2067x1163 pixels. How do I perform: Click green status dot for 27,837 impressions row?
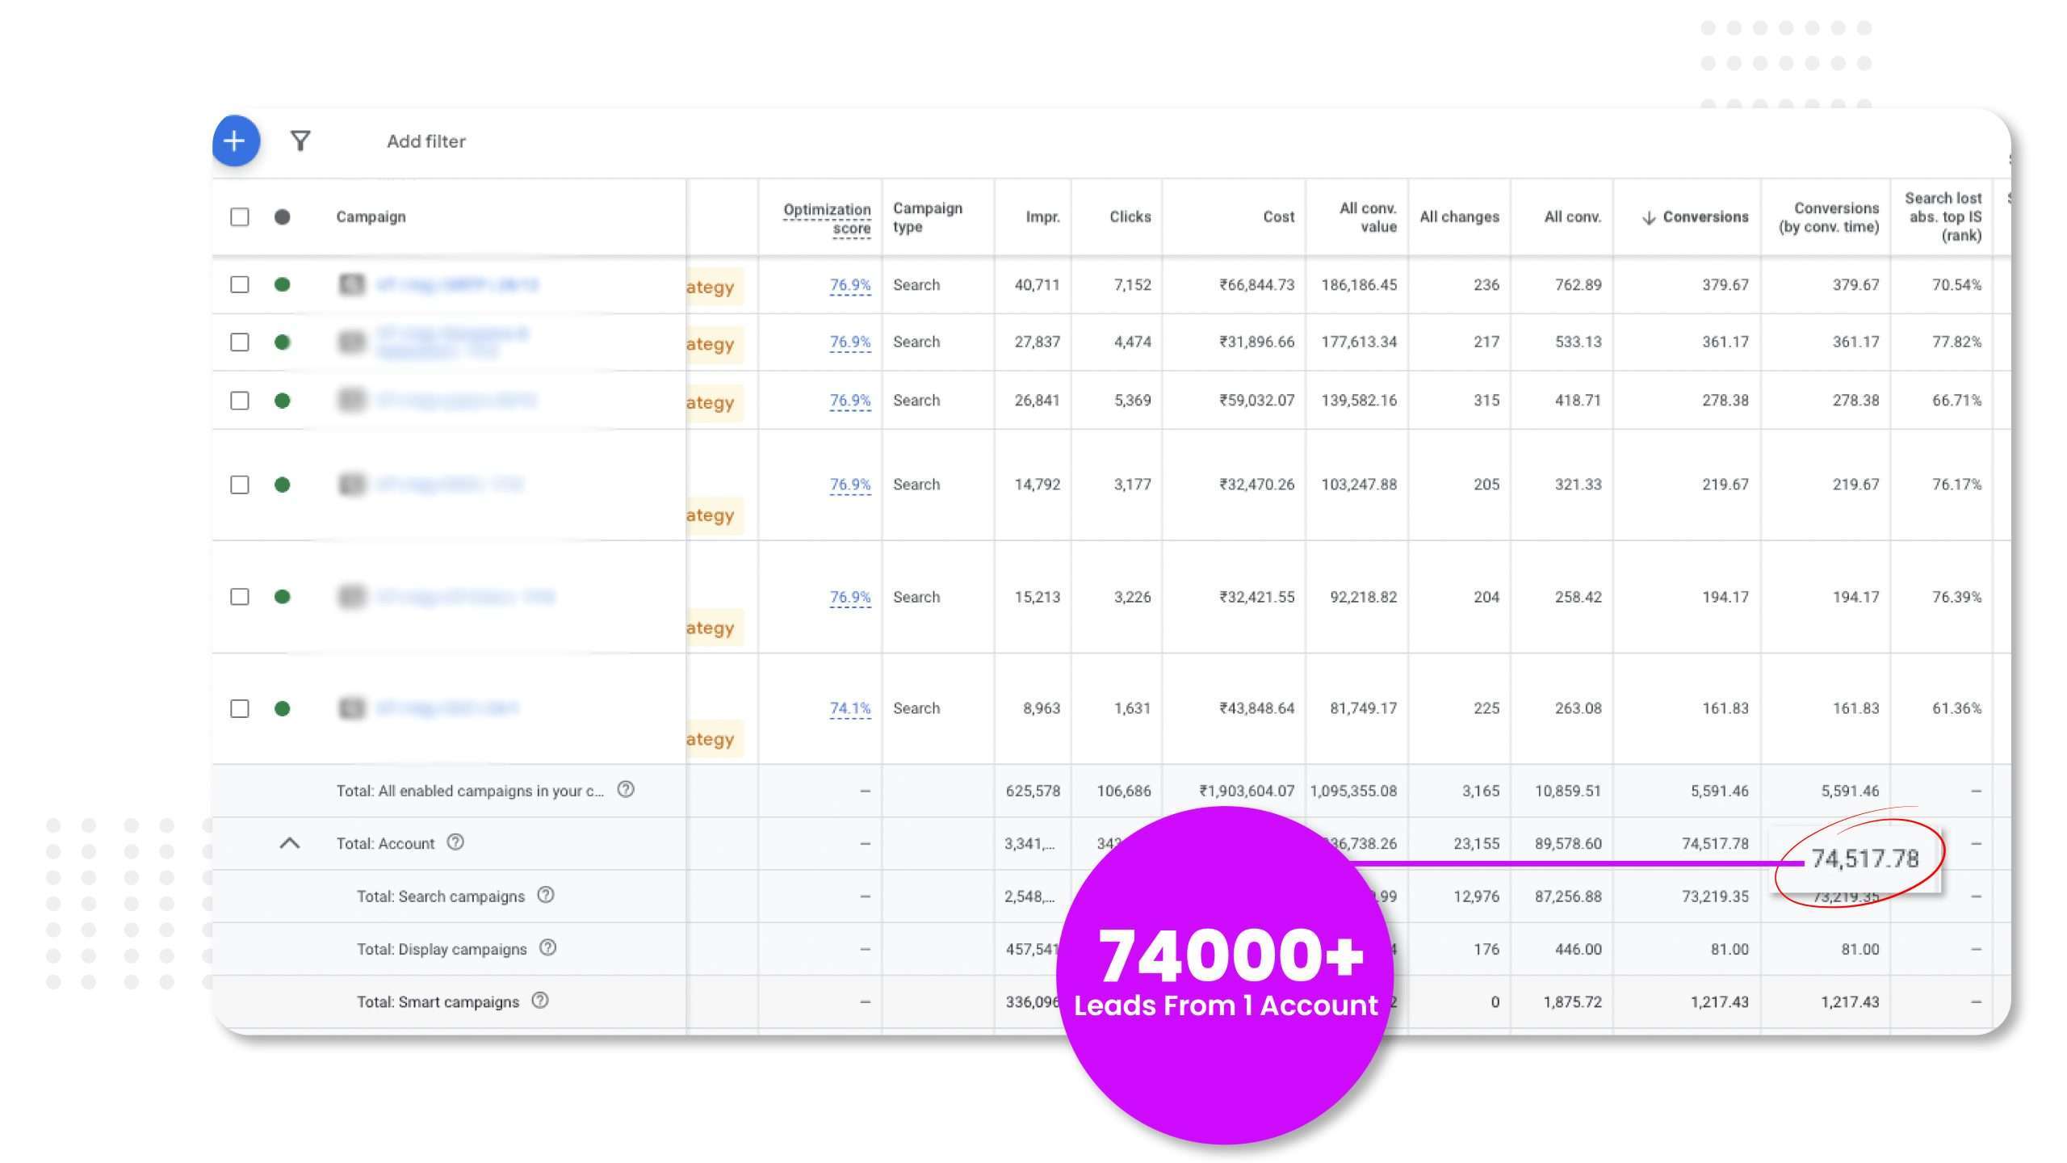click(x=282, y=342)
